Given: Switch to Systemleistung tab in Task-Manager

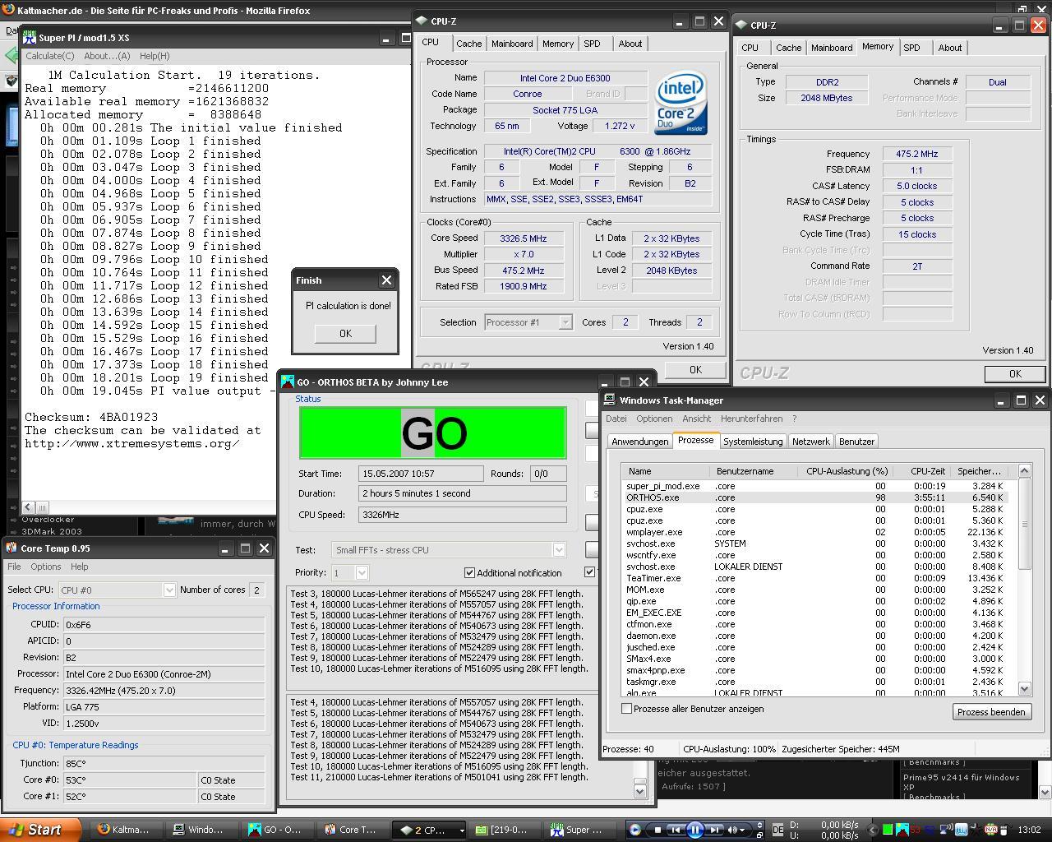Looking at the screenshot, I should point(753,442).
